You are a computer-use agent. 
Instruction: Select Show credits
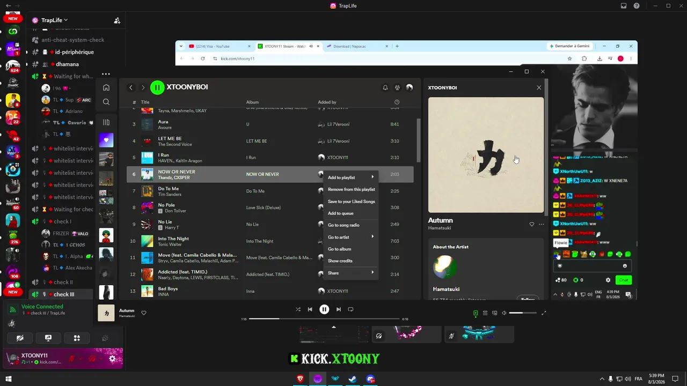pos(351,261)
